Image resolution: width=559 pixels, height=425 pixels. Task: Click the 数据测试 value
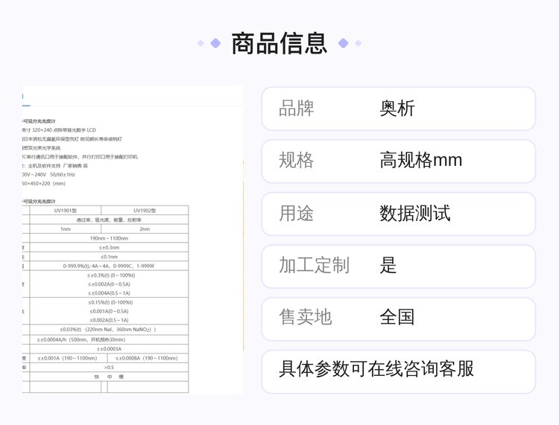(415, 214)
